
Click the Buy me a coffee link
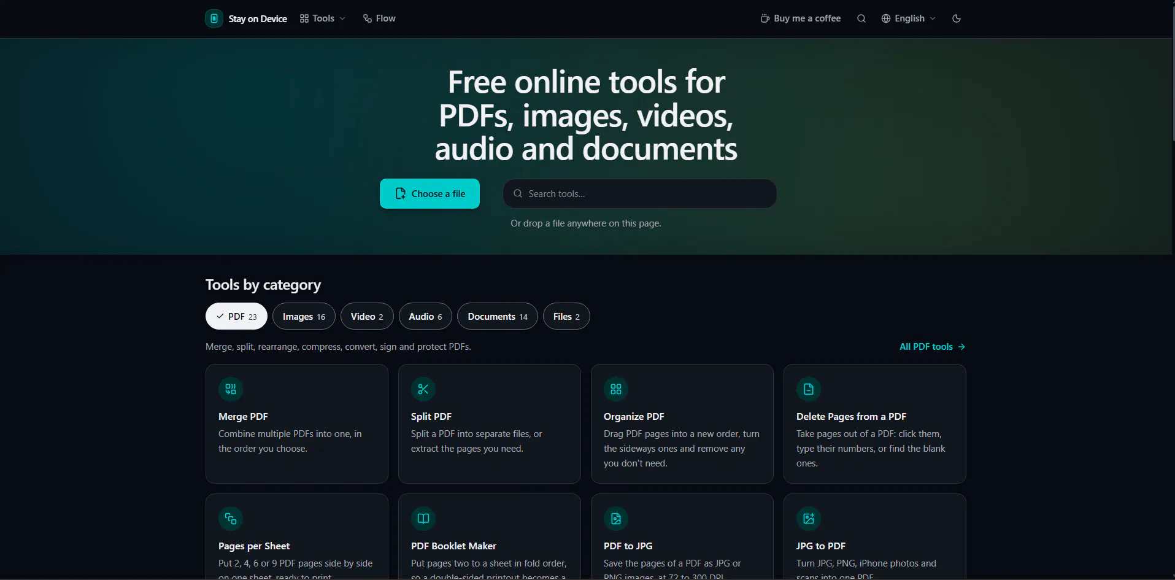(x=801, y=18)
